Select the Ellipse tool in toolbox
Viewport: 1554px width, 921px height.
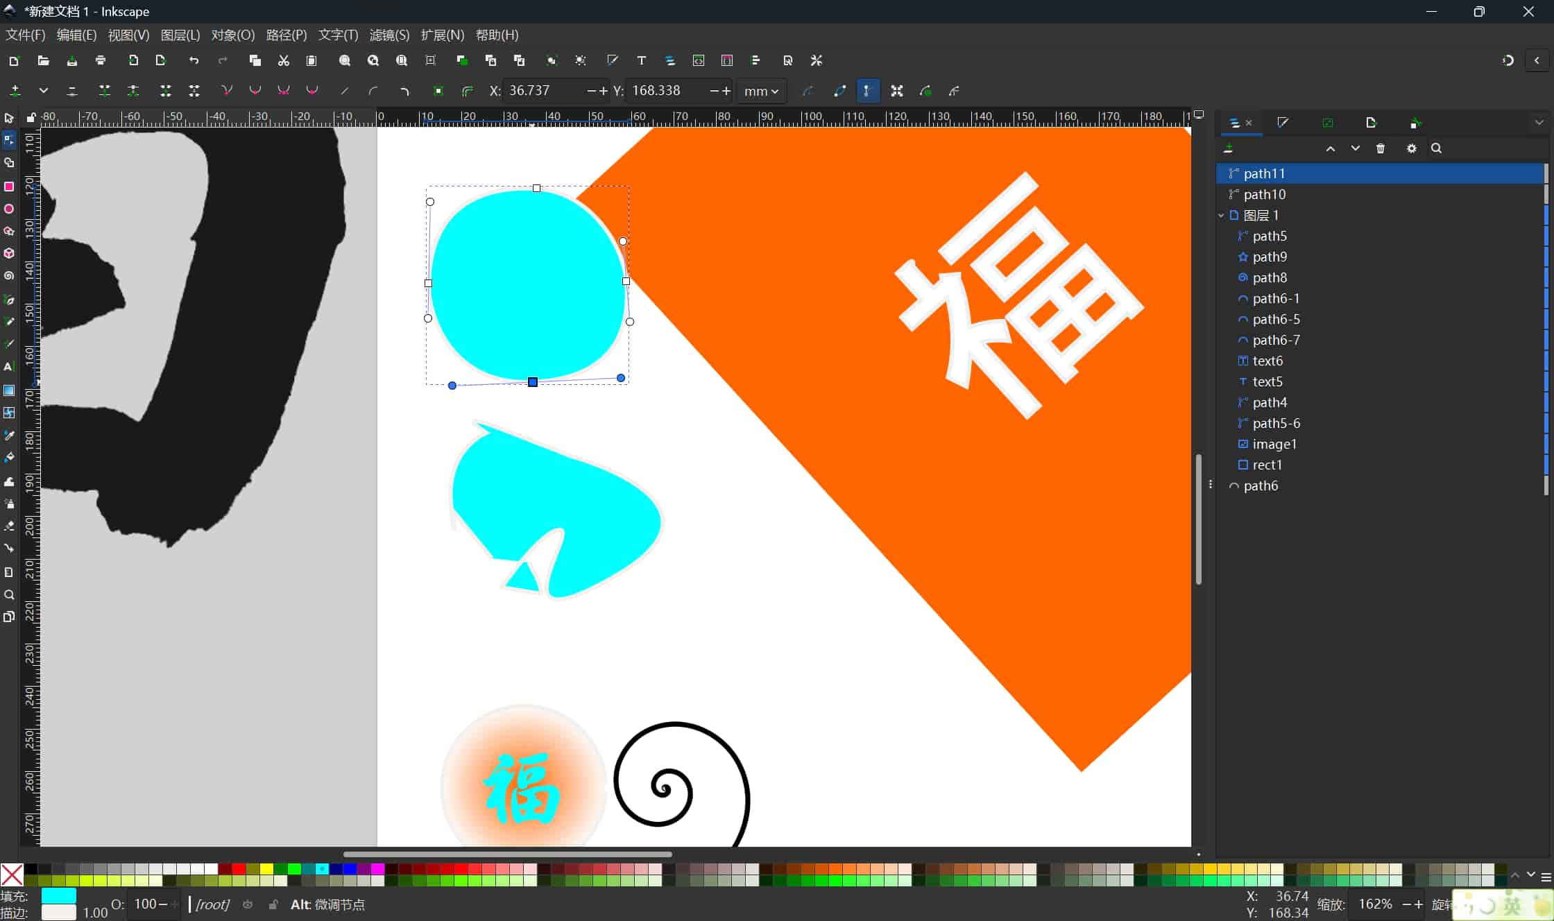click(x=9, y=209)
